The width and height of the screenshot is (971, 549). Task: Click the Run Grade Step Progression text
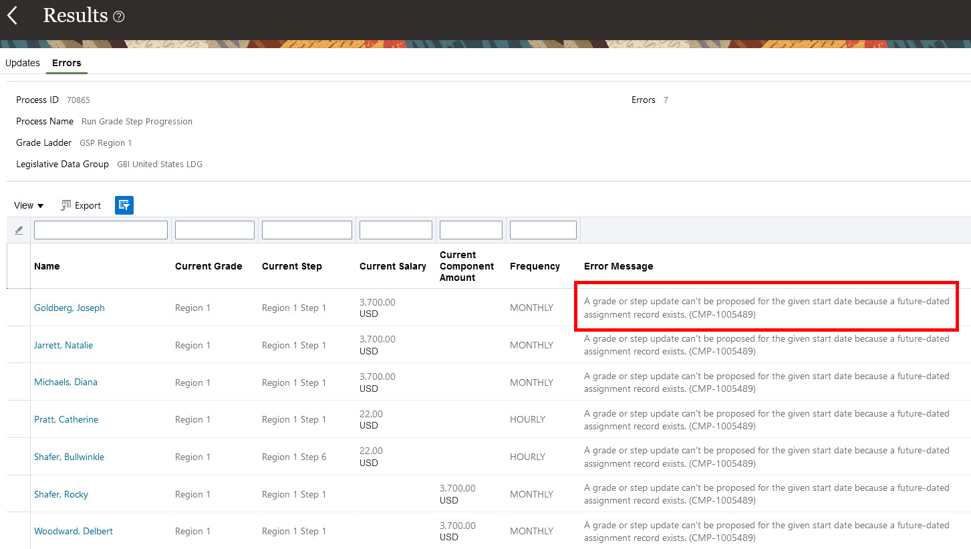coord(137,121)
